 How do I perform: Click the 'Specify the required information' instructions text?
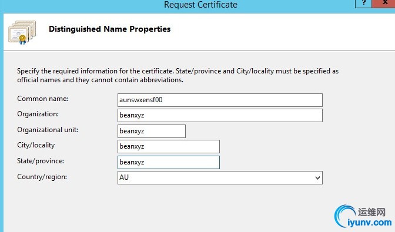[x=178, y=76]
